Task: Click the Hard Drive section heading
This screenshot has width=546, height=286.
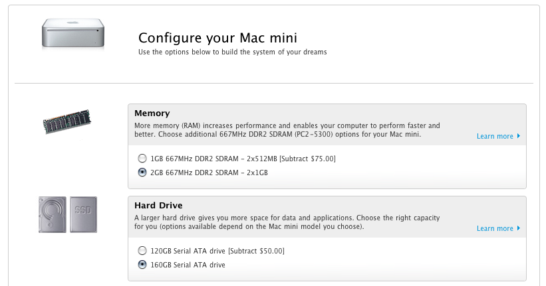Action: pyautogui.click(x=158, y=206)
